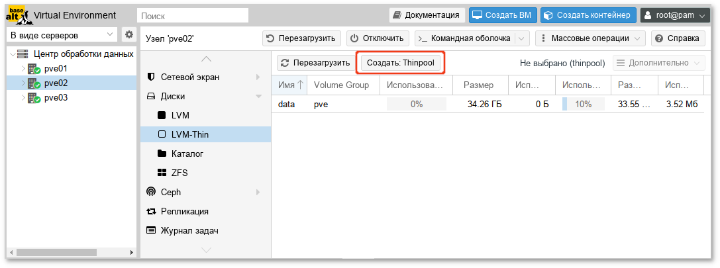Select LVM in Disks submenu
This screenshot has width=720, height=268.
coord(206,115)
